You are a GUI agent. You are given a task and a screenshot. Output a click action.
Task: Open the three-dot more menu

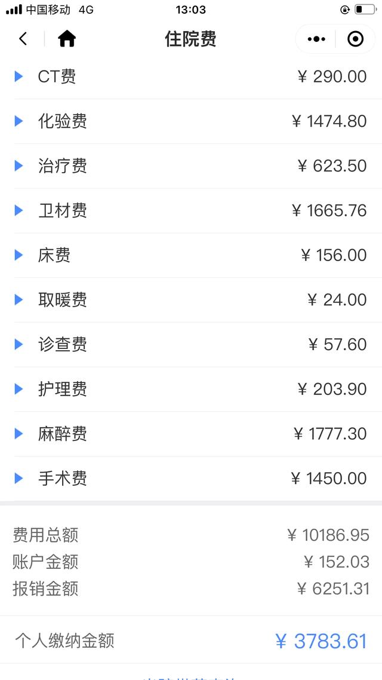[x=316, y=39]
